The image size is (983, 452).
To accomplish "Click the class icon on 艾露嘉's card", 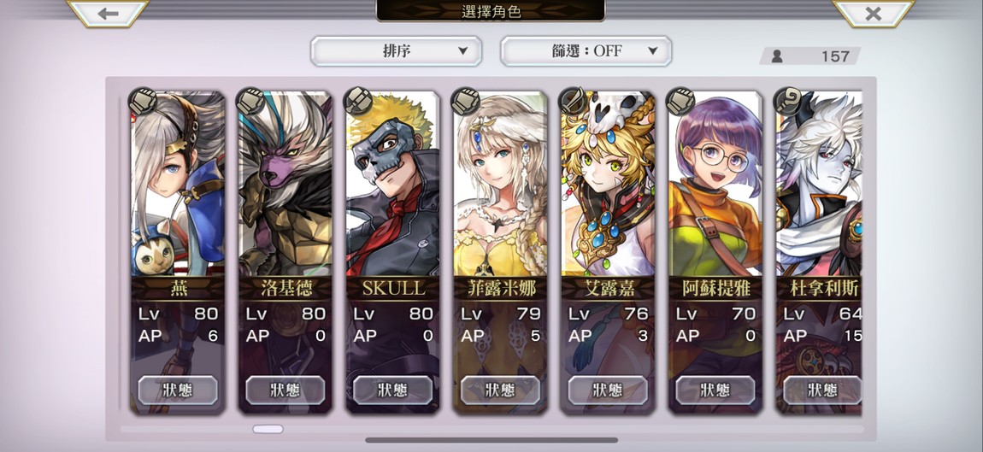I will (574, 101).
